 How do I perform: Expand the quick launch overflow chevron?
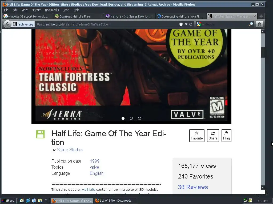(x=46, y=200)
